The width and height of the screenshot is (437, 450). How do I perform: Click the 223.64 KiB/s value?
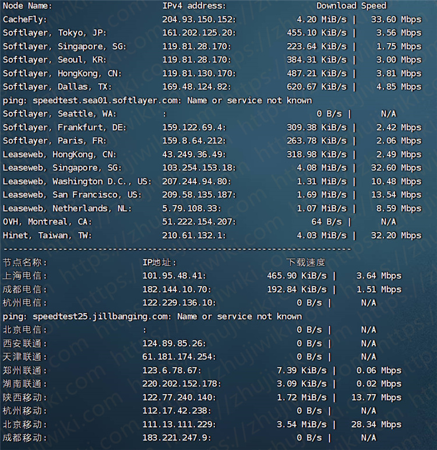[x=317, y=47]
